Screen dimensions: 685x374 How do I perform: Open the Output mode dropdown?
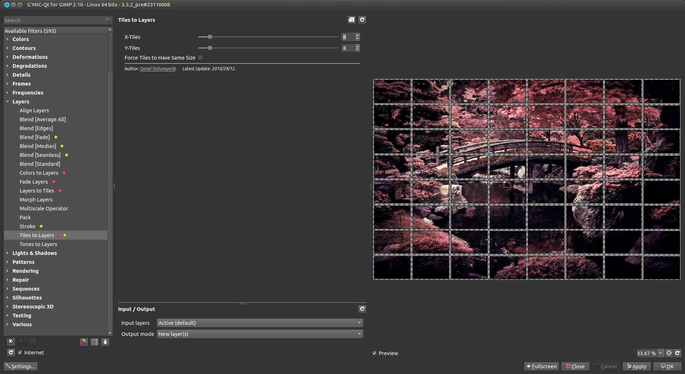260,334
